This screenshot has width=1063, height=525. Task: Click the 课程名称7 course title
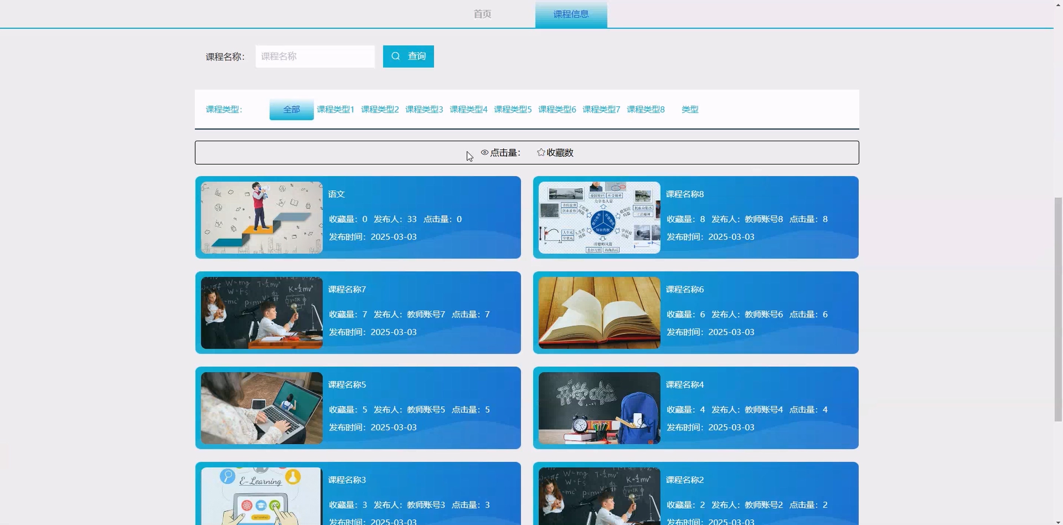click(347, 289)
